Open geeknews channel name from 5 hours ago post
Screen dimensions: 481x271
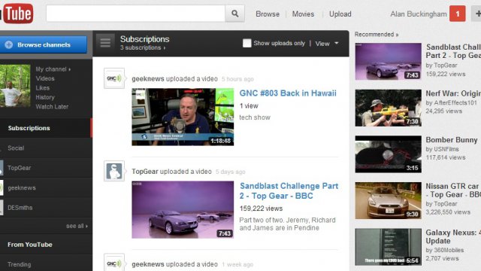pyautogui.click(x=148, y=79)
